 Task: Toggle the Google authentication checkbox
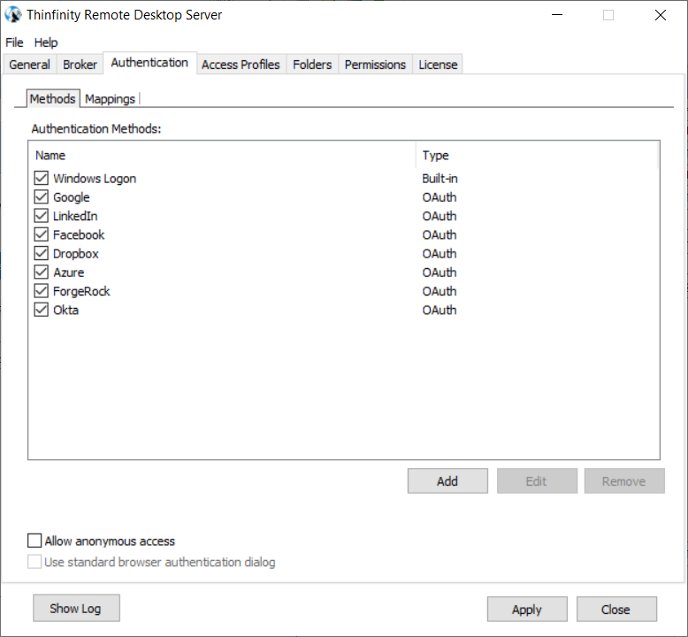pyautogui.click(x=42, y=197)
